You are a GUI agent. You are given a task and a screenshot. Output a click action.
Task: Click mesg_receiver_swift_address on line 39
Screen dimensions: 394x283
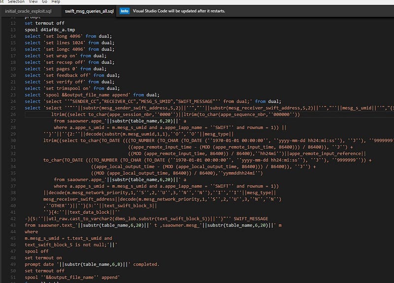tap(79, 199)
